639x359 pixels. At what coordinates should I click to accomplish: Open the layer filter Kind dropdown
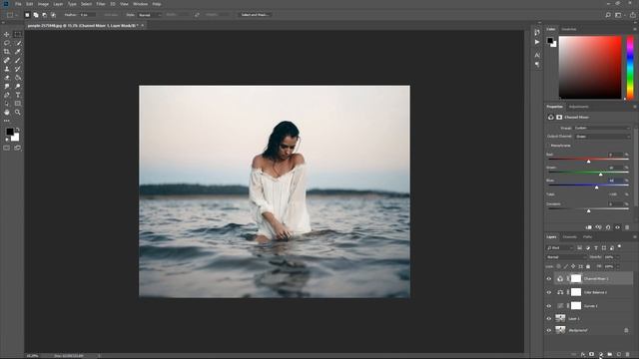(x=560, y=248)
